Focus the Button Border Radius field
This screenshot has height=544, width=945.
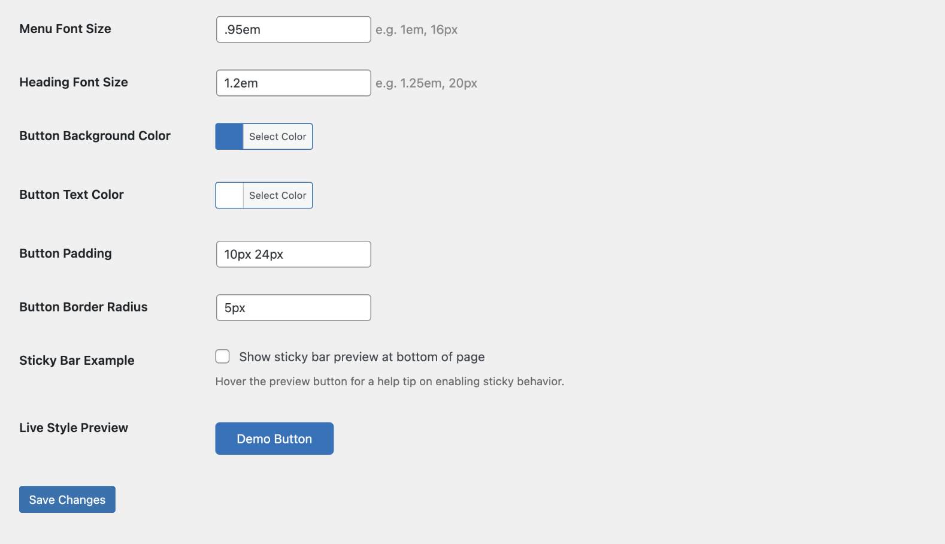(293, 307)
